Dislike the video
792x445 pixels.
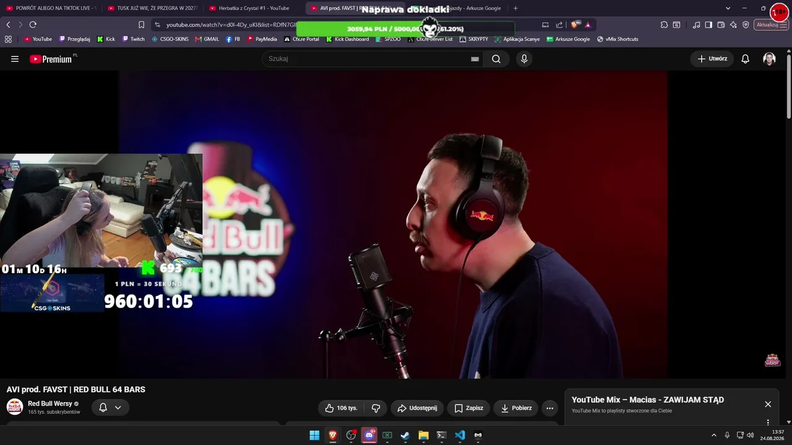point(376,408)
